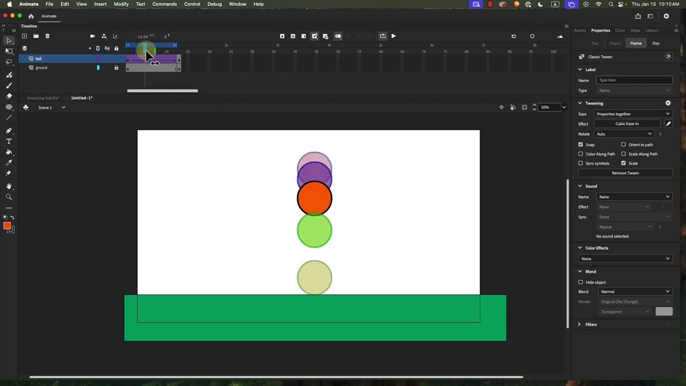The image size is (686, 386).
Task: Open the Blend Normal dropdown
Action: pos(635,292)
